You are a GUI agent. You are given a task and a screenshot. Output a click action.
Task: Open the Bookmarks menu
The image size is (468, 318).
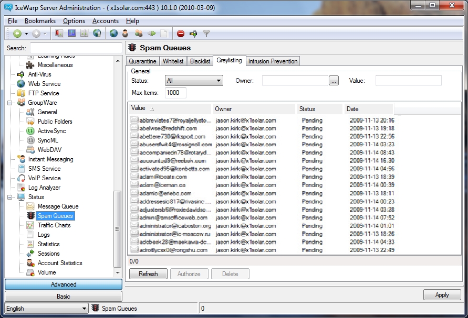(x=40, y=21)
